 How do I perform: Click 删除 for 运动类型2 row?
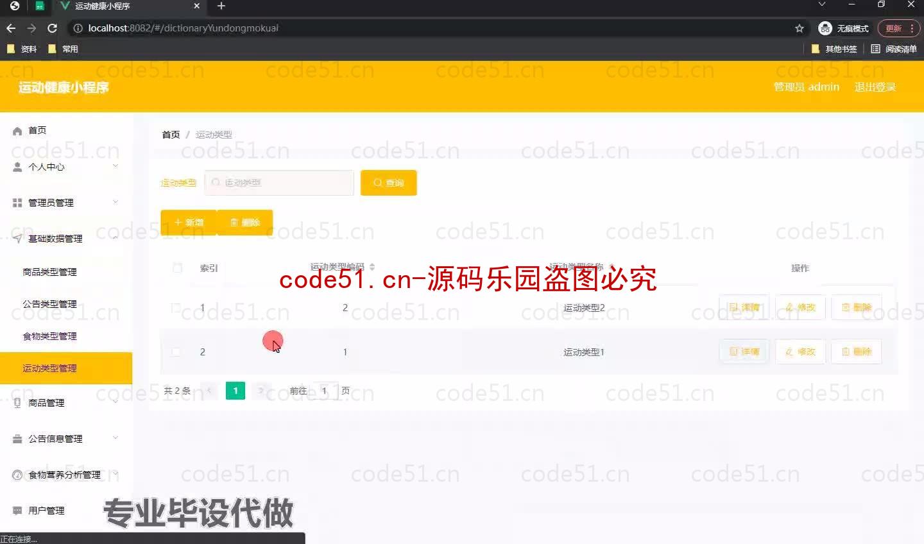click(x=857, y=308)
